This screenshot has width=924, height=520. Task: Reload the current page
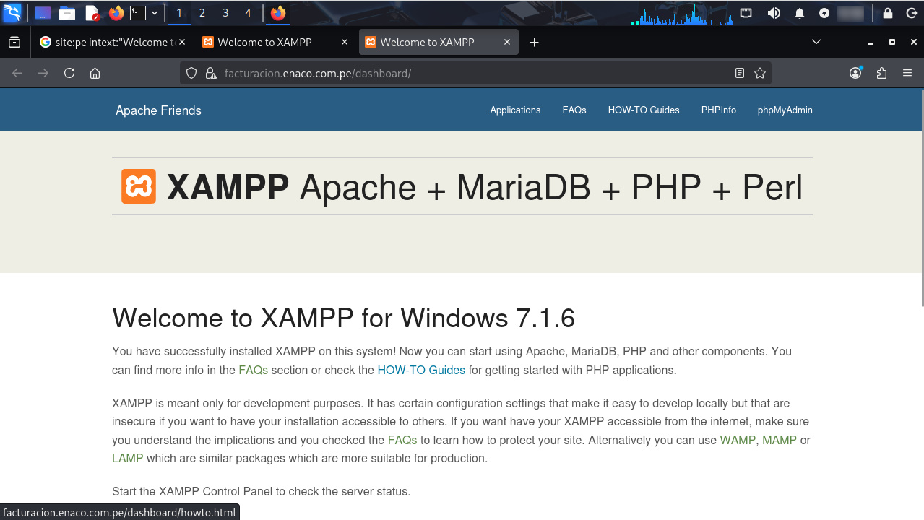(x=69, y=73)
